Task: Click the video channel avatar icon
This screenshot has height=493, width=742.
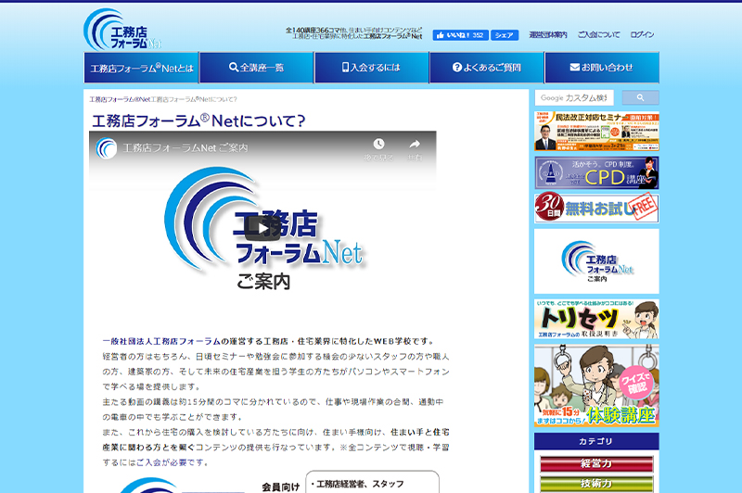Action: [107, 148]
